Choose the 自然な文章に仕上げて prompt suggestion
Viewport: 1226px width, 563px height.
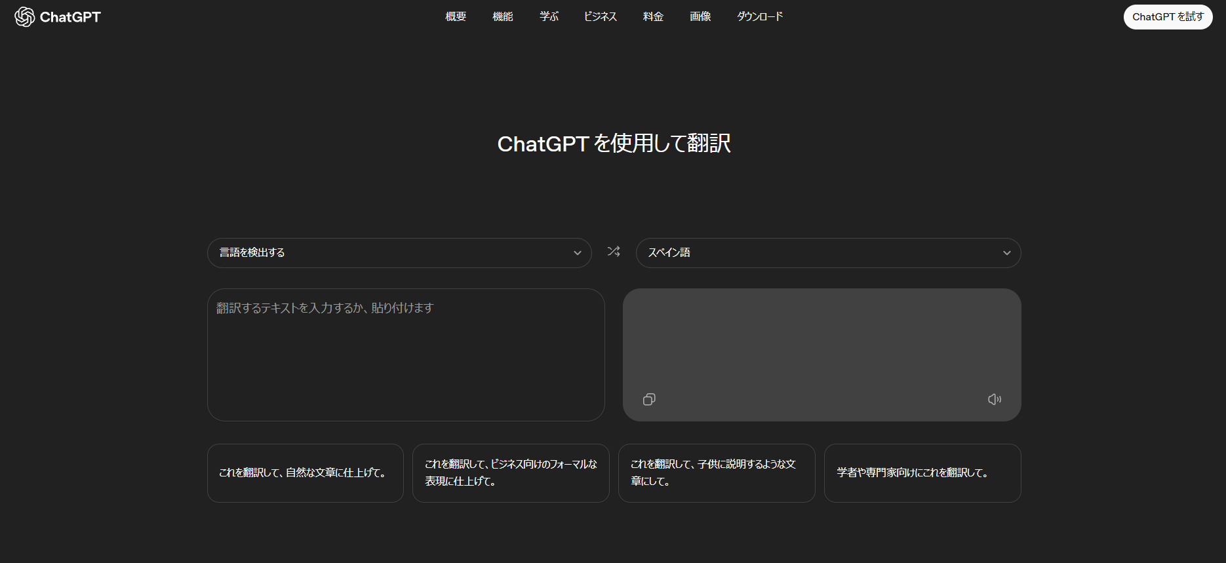pos(305,473)
